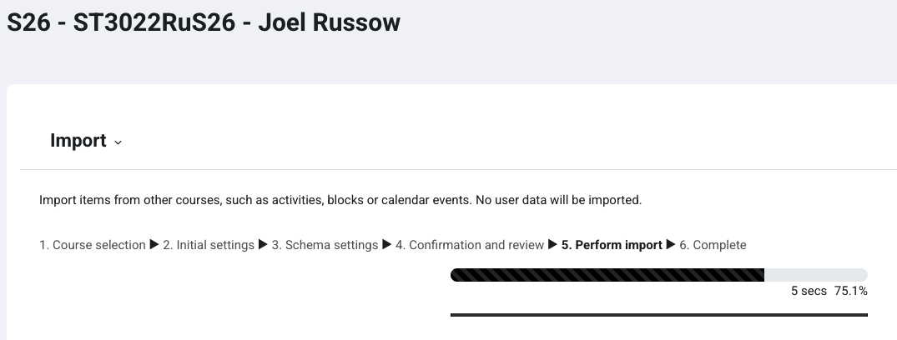Image resolution: width=897 pixels, height=340 pixels.
Task: Open the Import dropdown chevron
Action: 118,142
